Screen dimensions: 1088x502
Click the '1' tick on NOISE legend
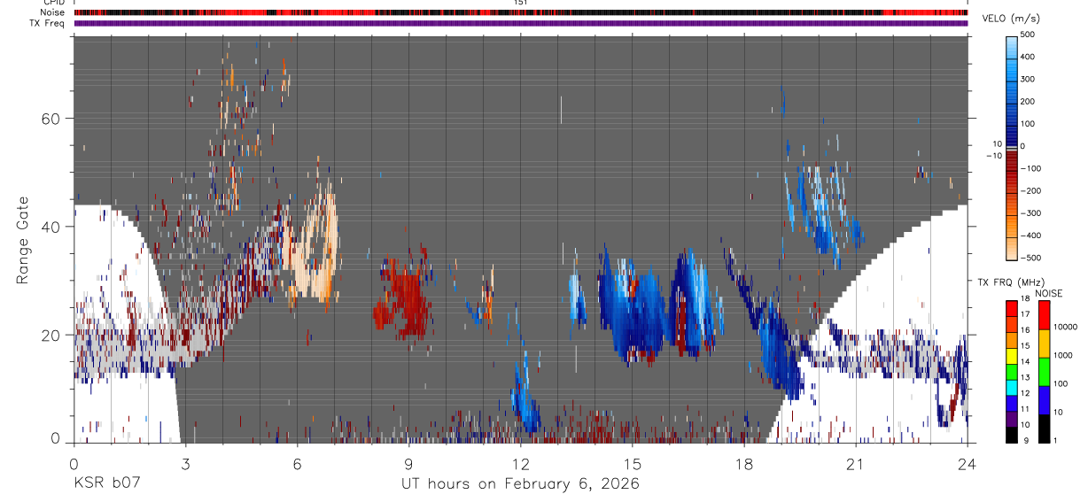point(1055,441)
